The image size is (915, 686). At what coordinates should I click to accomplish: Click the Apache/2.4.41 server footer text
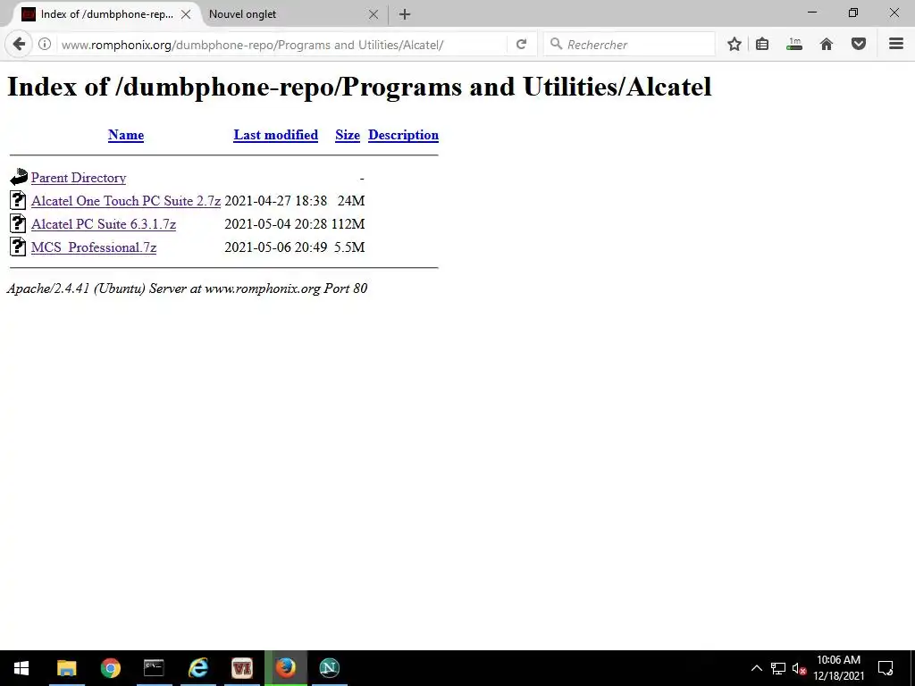click(x=187, y=289)
